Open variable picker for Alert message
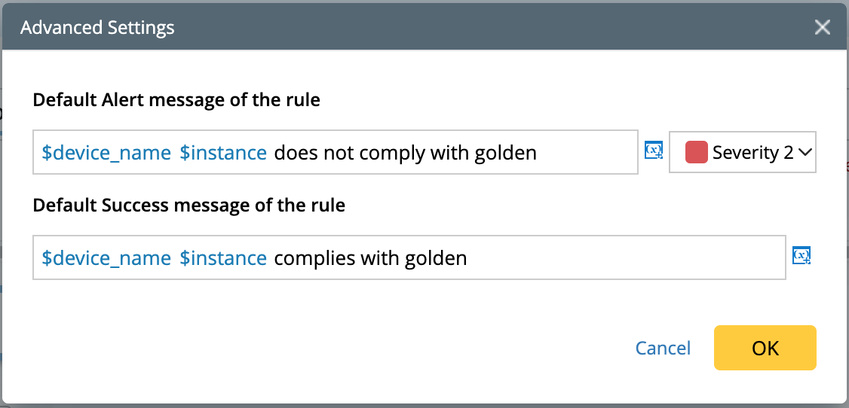The image size is (849, 408). point(654,150)
